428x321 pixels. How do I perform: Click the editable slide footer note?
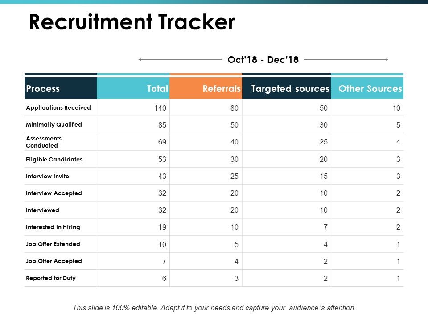(214, 308)
